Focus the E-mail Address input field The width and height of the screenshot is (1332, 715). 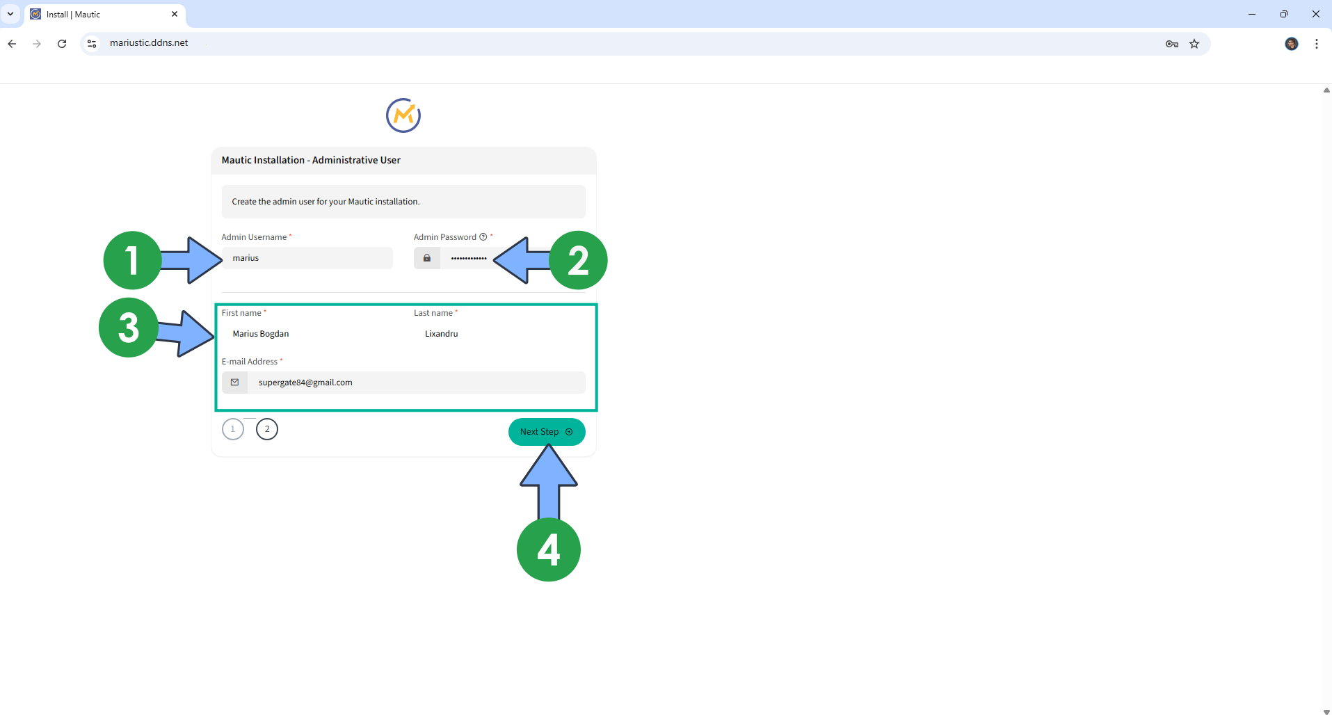416,383
